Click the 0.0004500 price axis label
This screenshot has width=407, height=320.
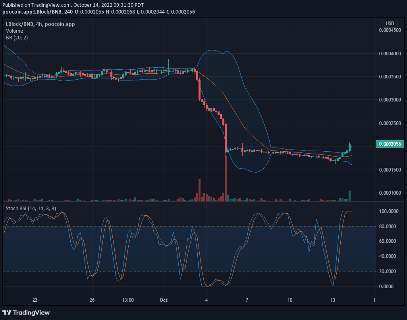coord(390,30)
